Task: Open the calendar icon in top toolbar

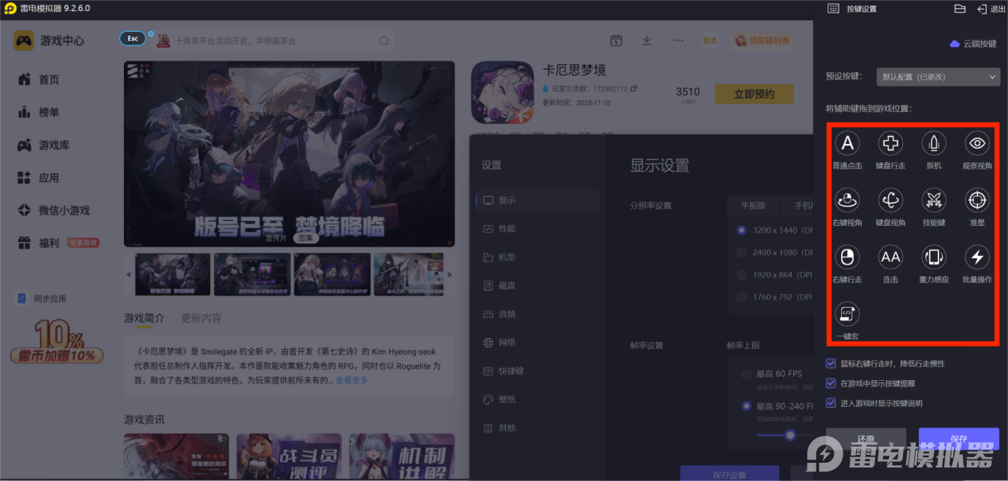Action: (x=616, y=41)
